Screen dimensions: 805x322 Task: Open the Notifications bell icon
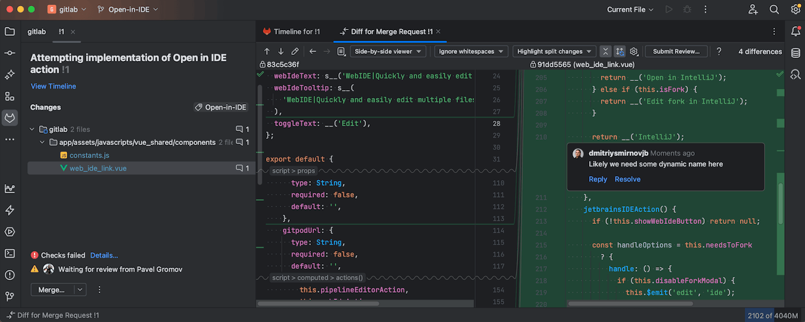795,32
